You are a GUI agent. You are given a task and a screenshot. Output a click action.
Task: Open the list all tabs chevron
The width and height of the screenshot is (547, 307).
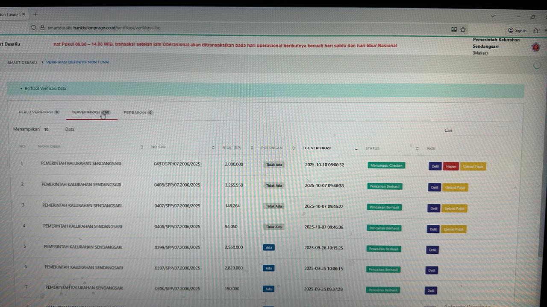point(493,16)
